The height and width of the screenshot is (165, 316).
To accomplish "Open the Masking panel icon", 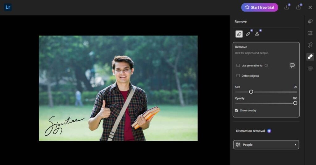I will click(x=310, y=69).
